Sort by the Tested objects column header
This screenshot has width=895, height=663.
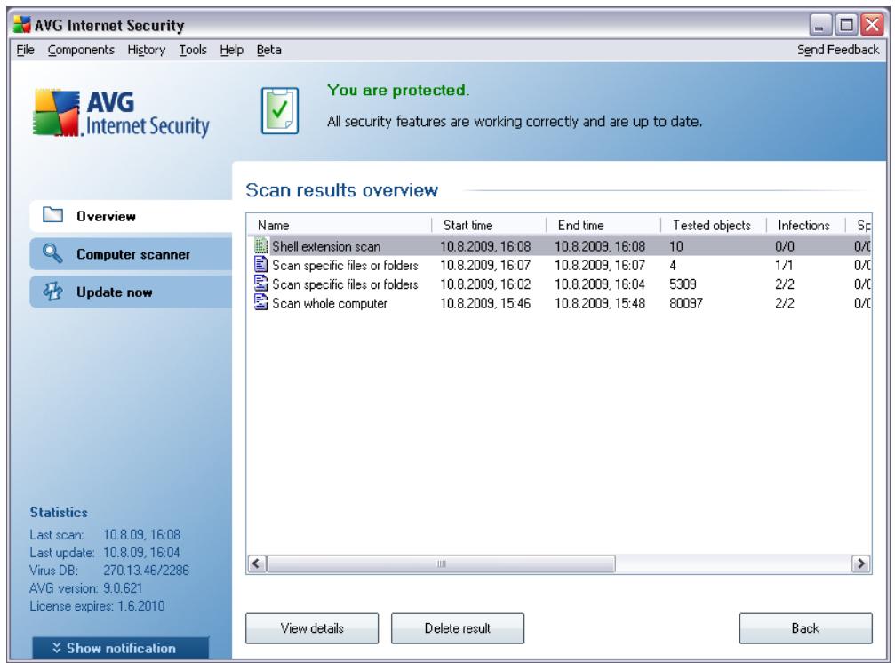click(714, 225)
